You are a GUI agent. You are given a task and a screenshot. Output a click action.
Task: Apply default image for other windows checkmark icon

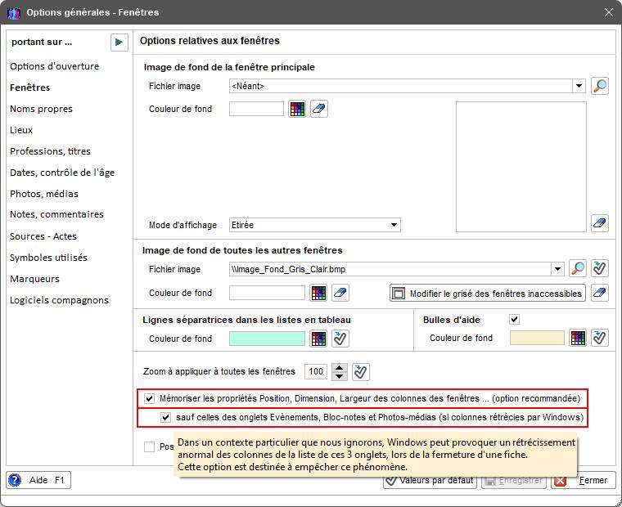pos(600,269)
